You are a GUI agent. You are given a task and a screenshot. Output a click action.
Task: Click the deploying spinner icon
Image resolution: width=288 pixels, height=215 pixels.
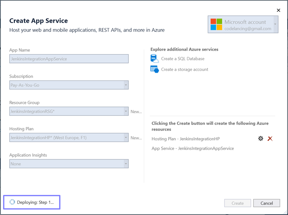point(12,202)
